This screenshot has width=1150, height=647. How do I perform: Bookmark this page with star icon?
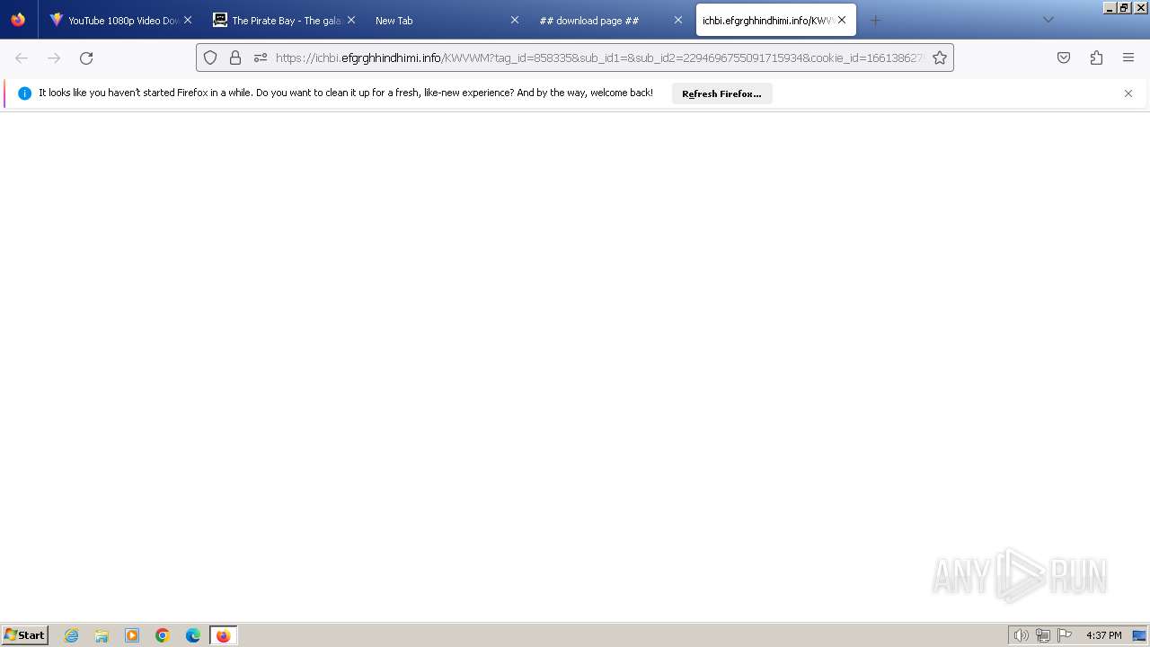(x=940, y=58)
